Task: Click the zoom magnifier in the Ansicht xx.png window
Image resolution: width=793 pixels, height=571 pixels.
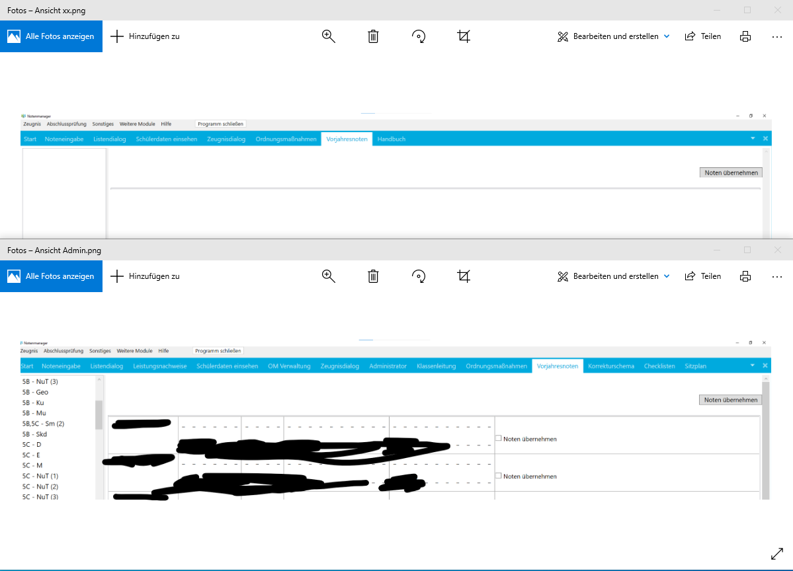Action: coord(329,36)
